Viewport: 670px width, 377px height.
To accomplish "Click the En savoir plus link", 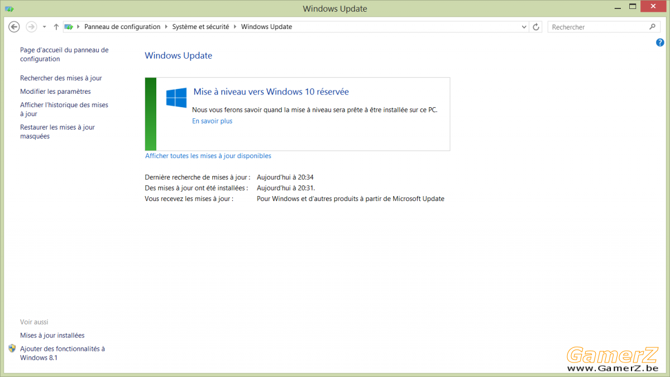I will point(212,121).
